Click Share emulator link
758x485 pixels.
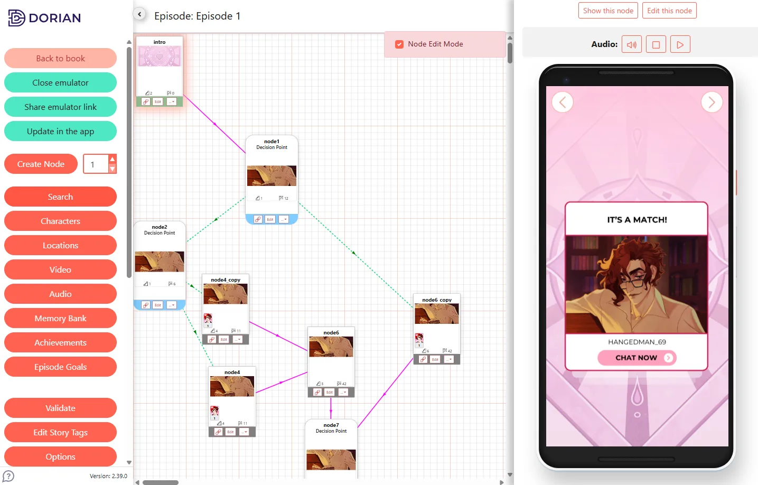60,107
